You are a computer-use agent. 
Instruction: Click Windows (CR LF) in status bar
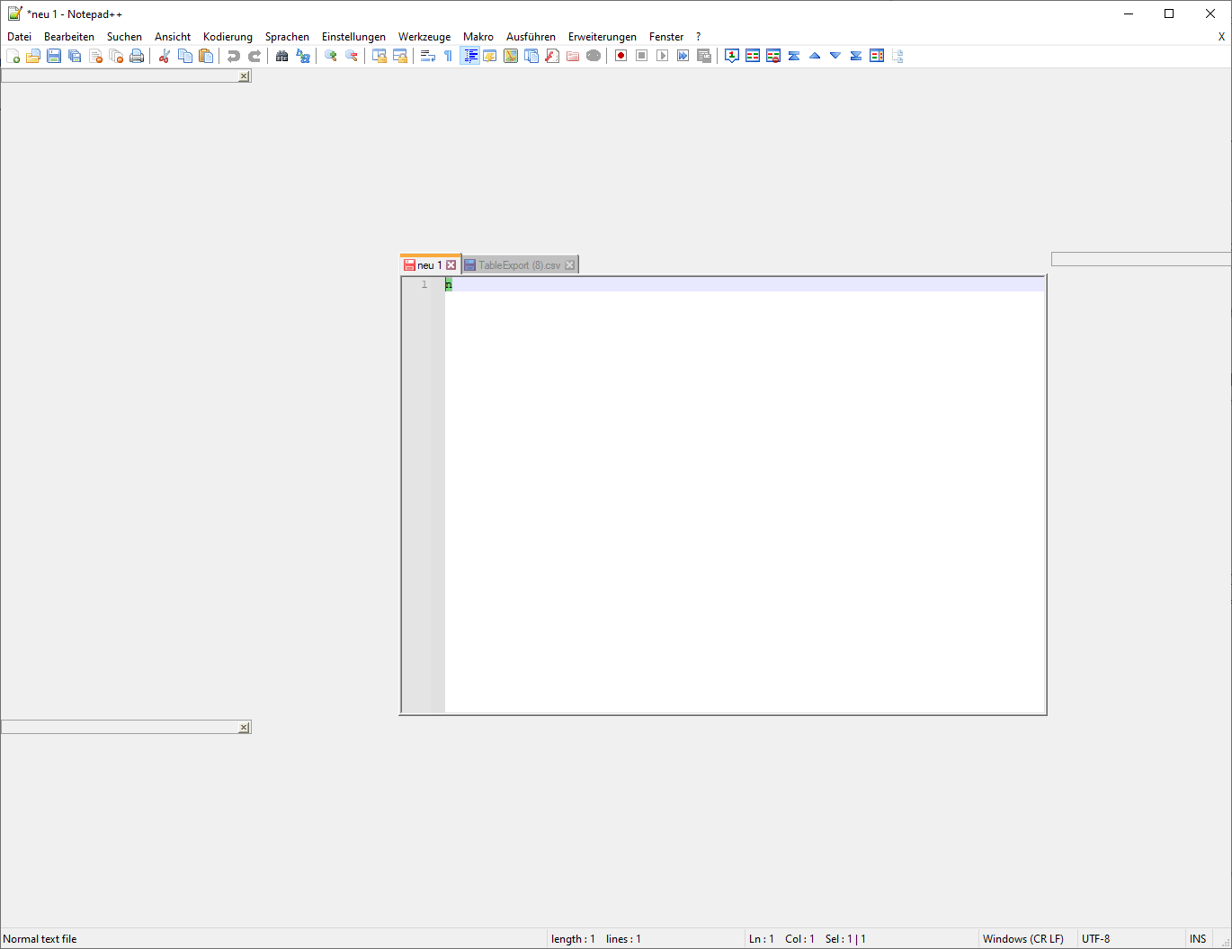(1023, 939)
